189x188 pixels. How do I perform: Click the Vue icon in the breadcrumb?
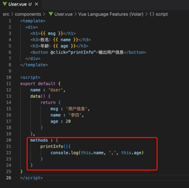coord(51,14)
